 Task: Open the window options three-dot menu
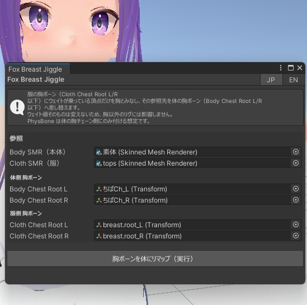point(281,68)
